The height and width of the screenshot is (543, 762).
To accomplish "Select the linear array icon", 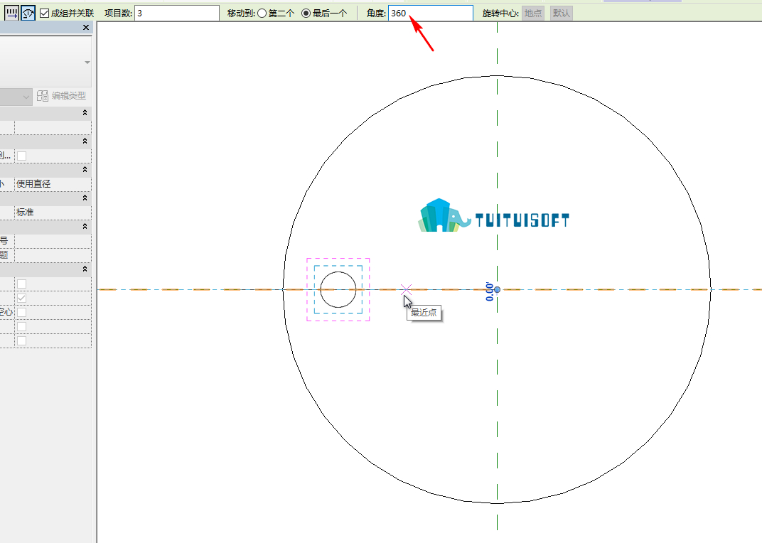I will 11,13.
